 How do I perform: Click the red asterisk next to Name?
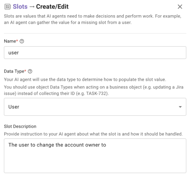(x=17, y=40)
